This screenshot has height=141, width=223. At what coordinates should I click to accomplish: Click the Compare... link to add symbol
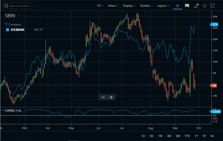click(14, 24)
